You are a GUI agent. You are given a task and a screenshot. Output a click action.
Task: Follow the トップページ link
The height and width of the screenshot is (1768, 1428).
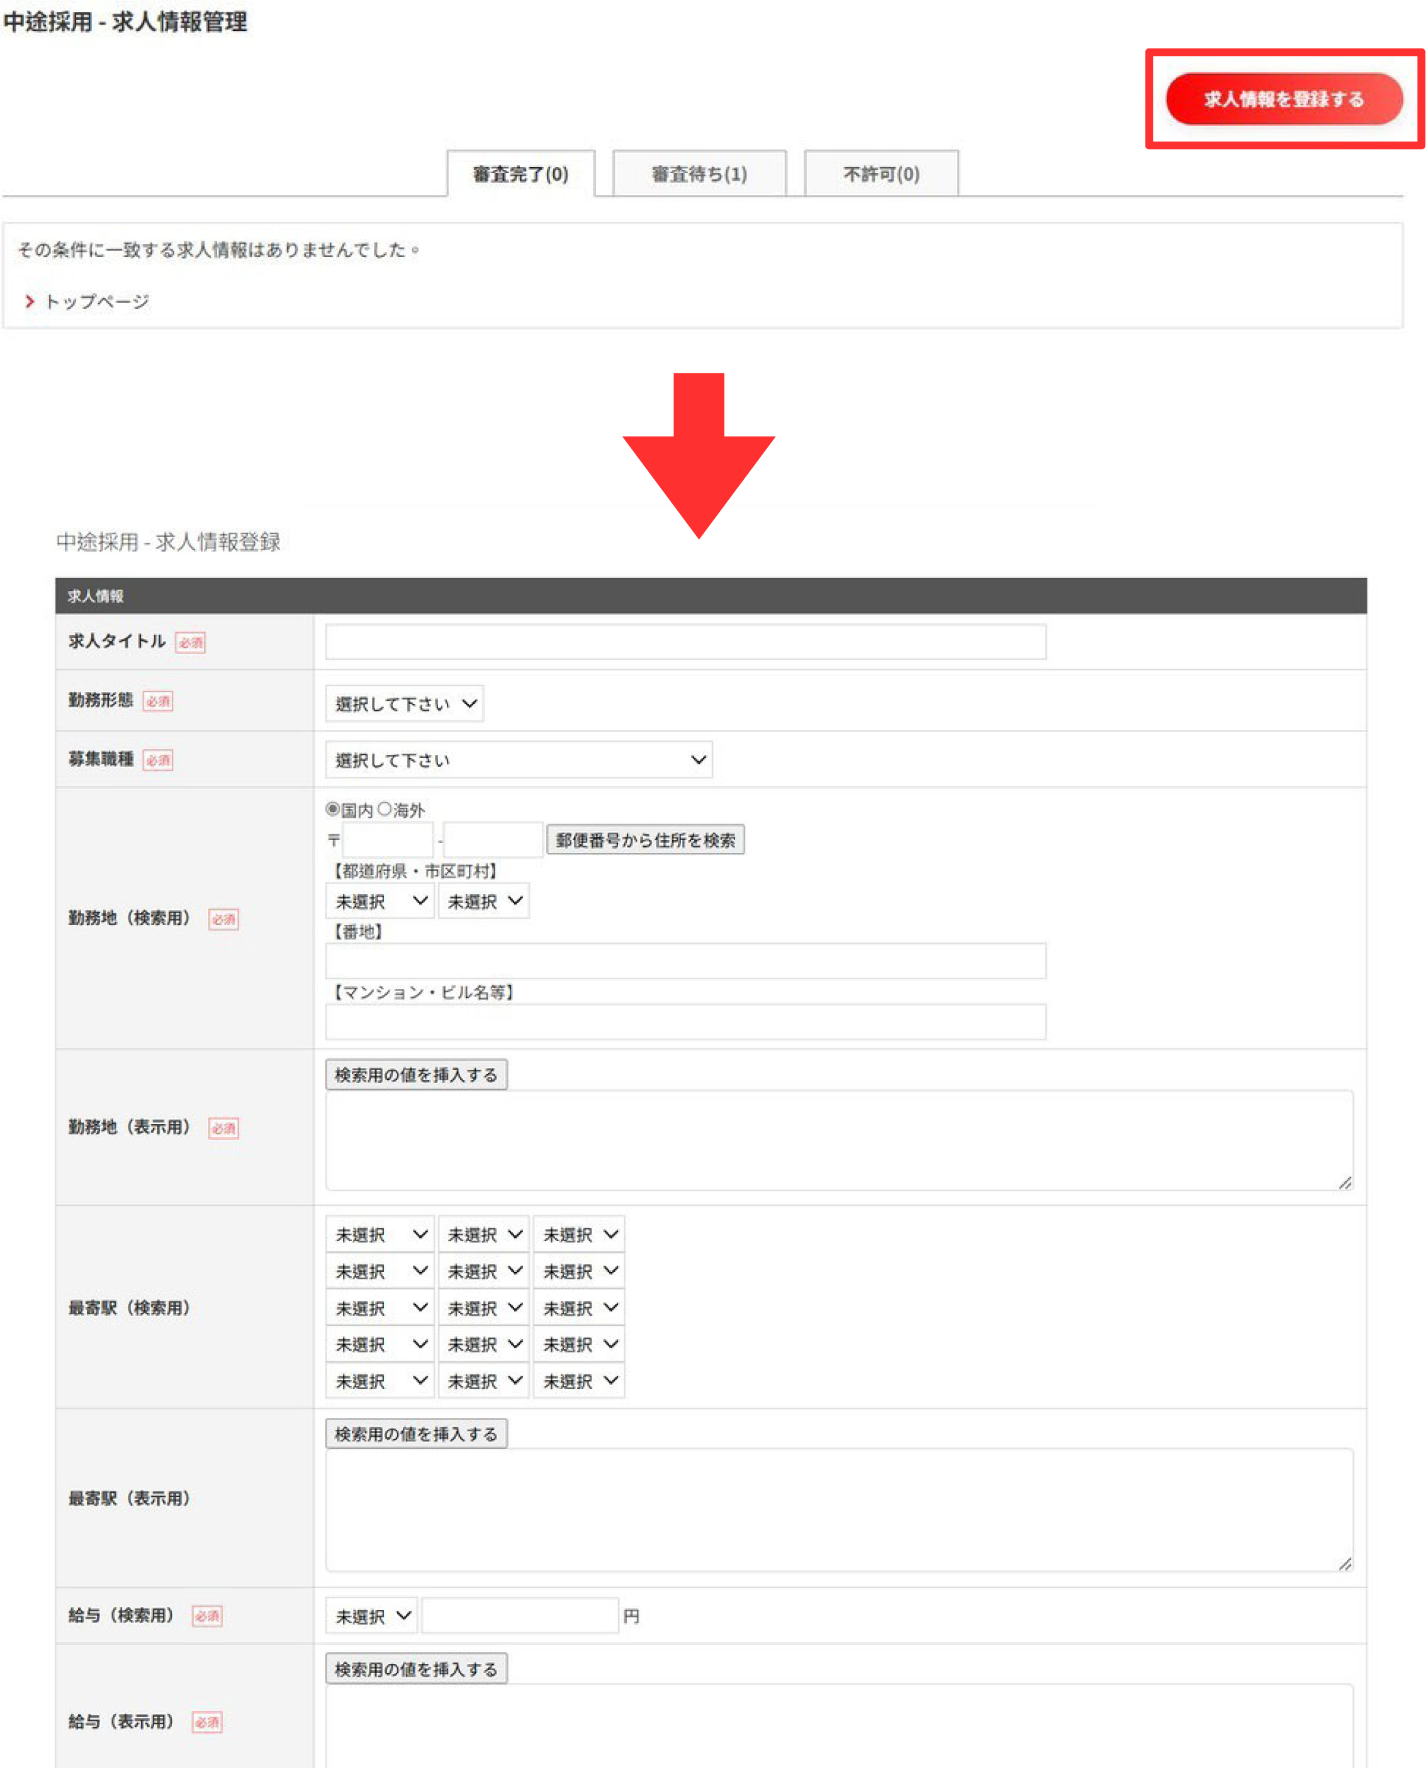97,302
